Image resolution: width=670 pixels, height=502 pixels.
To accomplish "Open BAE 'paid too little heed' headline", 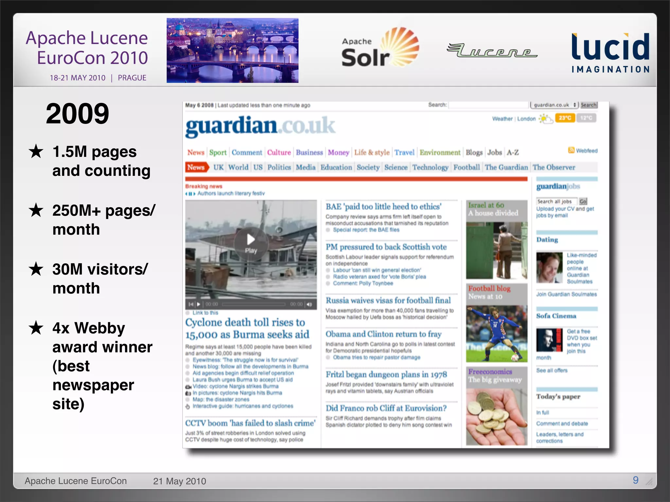I will (x=383, y=207).
